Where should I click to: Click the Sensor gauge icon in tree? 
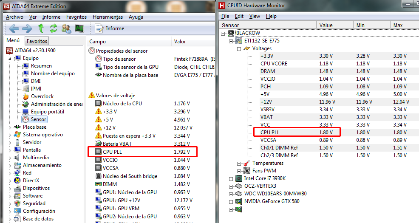(x=25, y=119)
